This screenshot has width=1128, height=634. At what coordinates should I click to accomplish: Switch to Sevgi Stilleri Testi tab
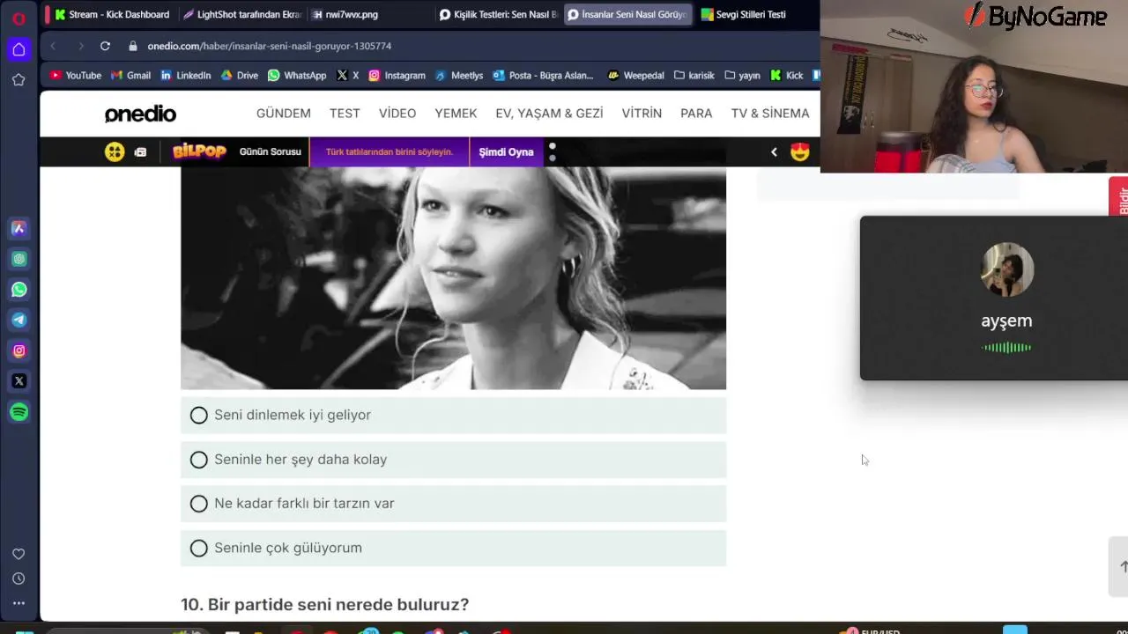[754, 14]
